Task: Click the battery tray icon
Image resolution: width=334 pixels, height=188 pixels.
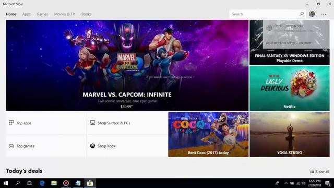Action: click(292, 183)
